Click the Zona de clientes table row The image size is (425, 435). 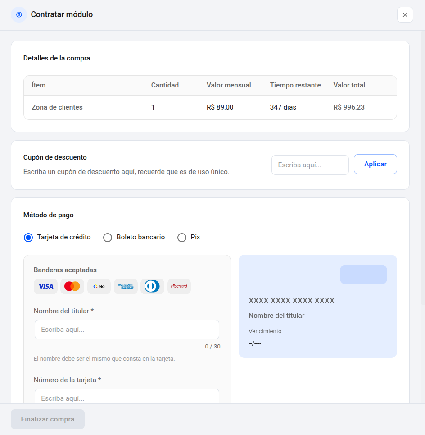pyautogui.click(x=210, y=107)
